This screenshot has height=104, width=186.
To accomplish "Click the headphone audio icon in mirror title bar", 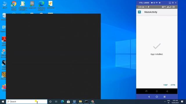I will 154,3.
